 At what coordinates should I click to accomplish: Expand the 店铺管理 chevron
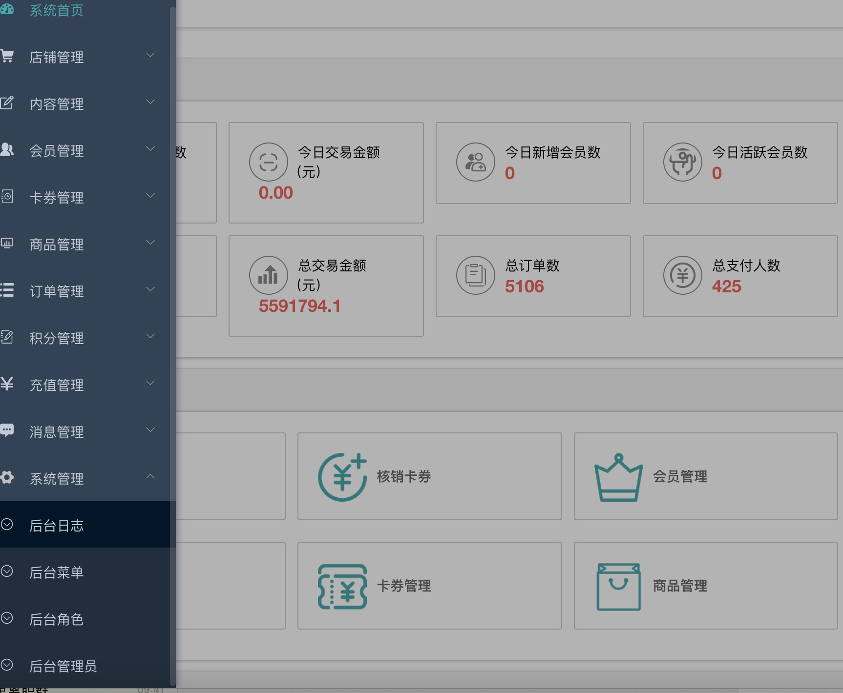(x=150, y=55)
